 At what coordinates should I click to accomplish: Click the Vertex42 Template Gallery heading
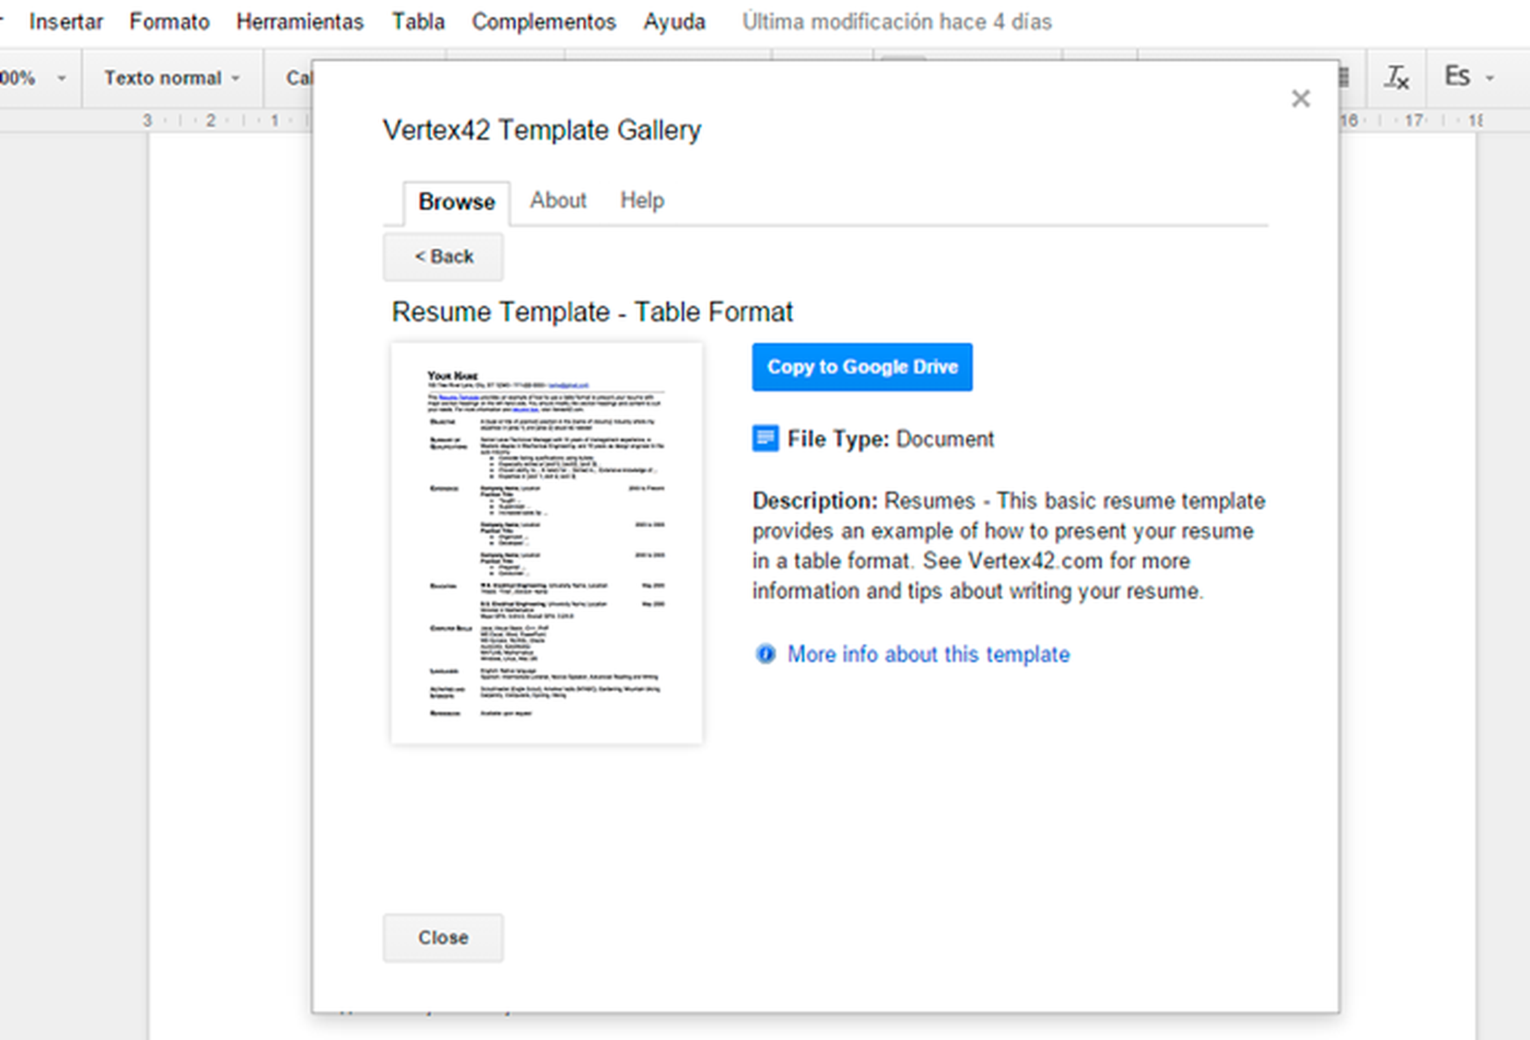coord(542,130)
